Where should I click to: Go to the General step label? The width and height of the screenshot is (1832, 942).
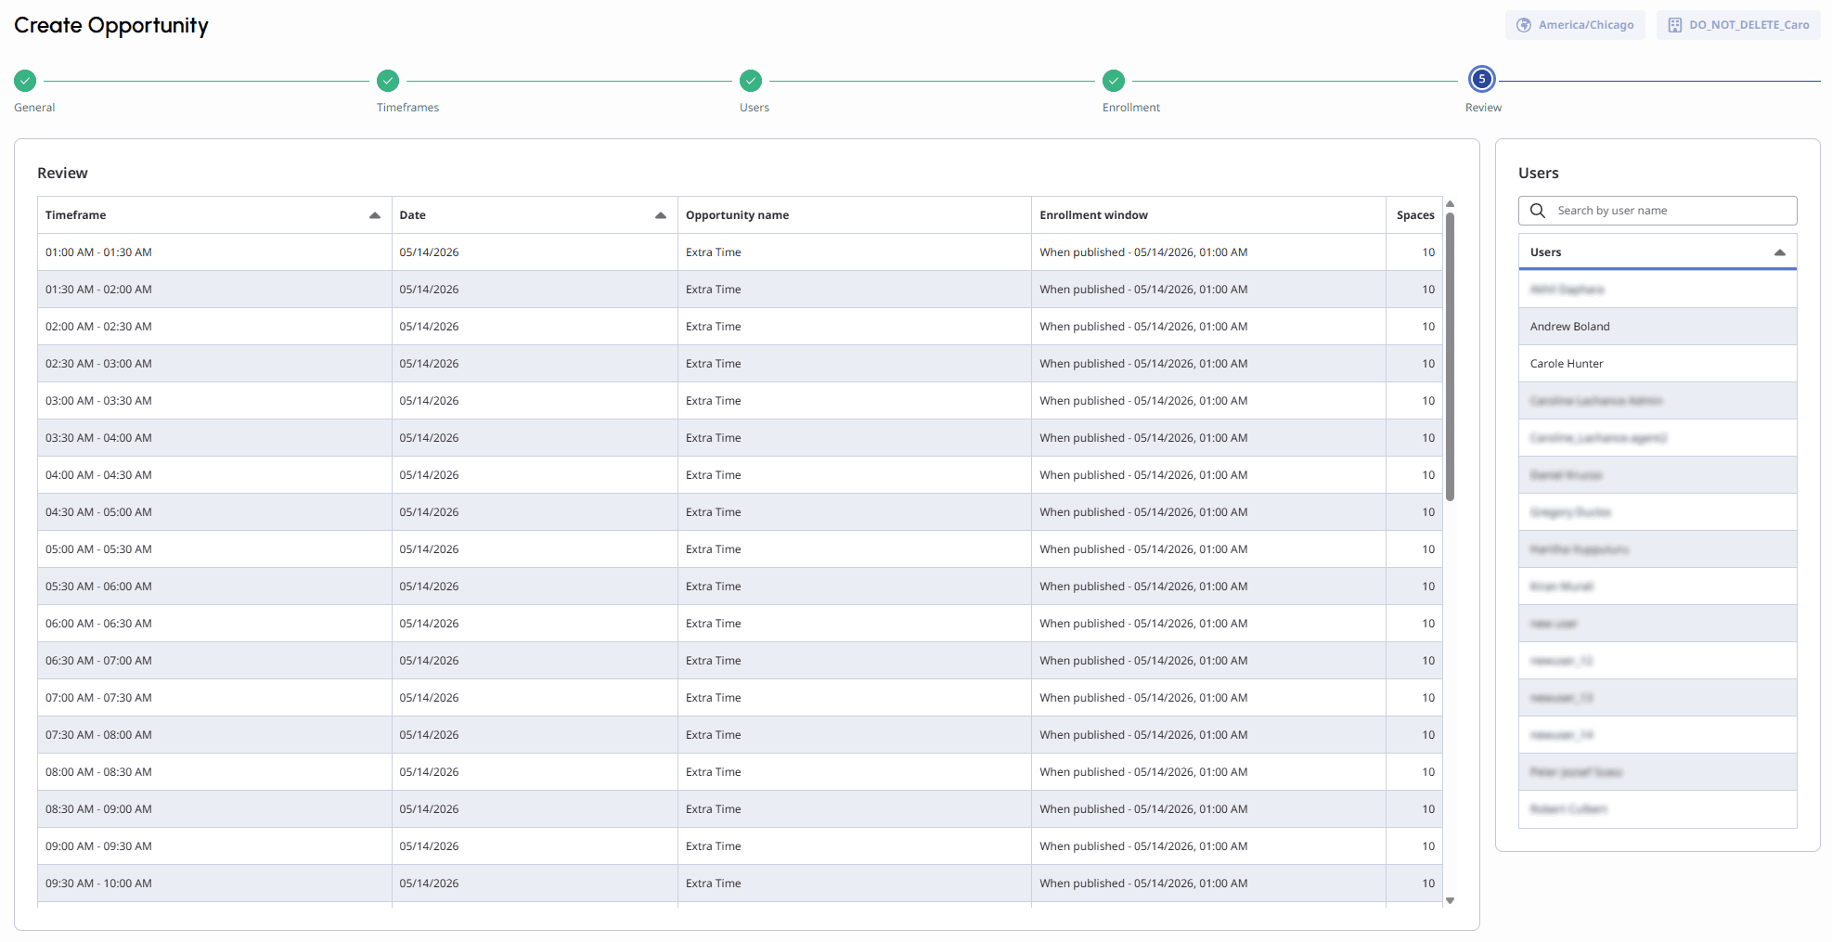coord(34,108)
